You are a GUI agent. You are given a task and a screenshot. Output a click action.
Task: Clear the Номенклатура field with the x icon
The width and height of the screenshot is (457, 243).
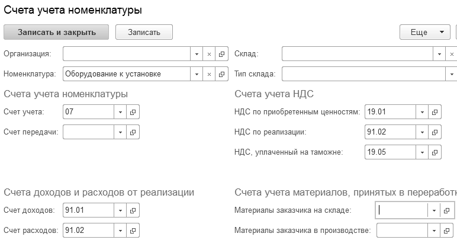[209, 74]
